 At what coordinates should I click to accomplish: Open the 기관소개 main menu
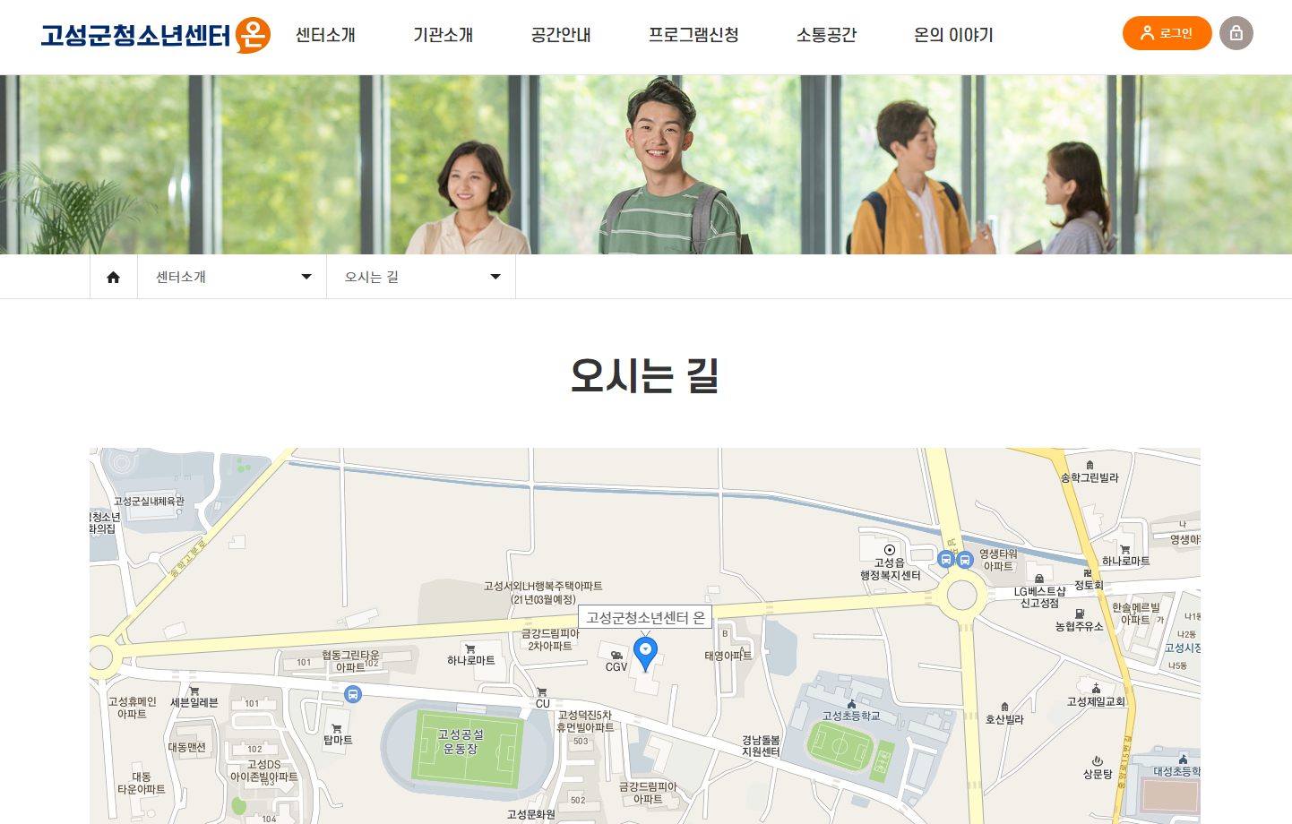click(x=444, y=35)
